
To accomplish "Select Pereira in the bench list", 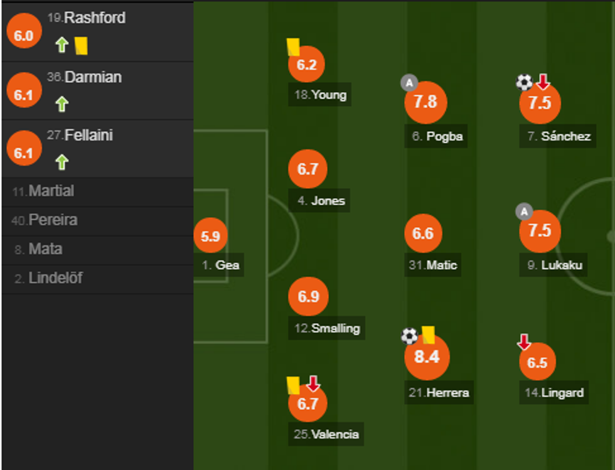I will click(53, 221).
